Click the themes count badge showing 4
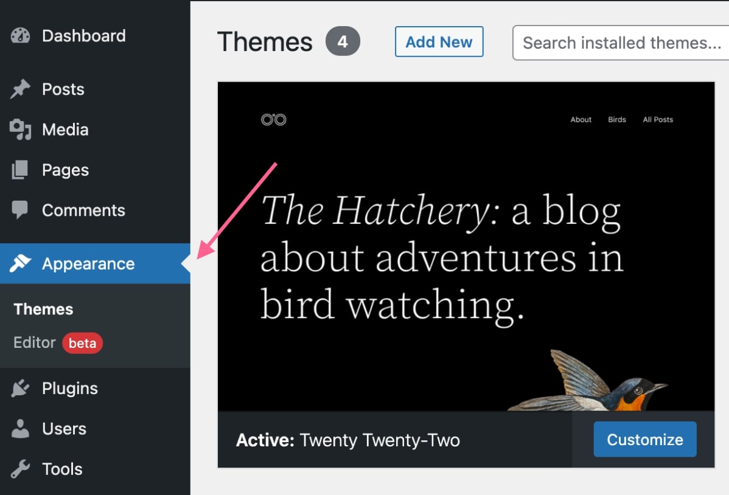Viewport: 729px width, 495px height. pos(343,41)
